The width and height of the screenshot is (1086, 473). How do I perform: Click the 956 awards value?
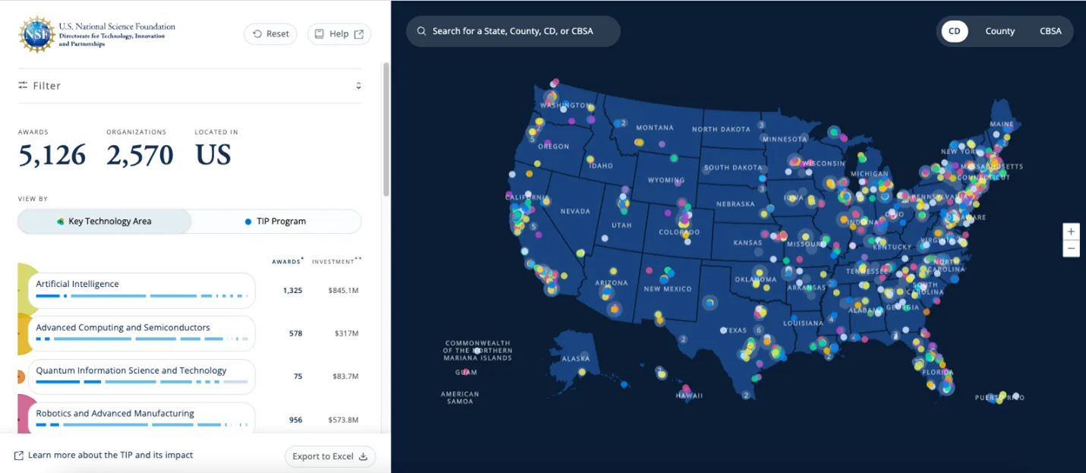coord(295,420)
